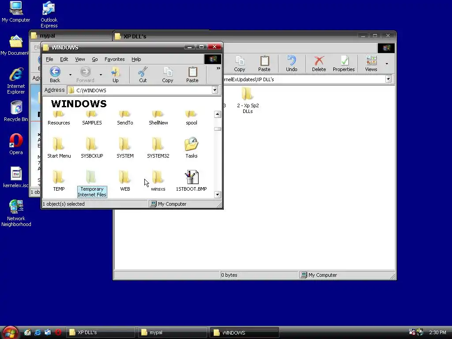Click Cut in WINDOWS toolbar
452x339 pixels.
[x=143, y=75]
